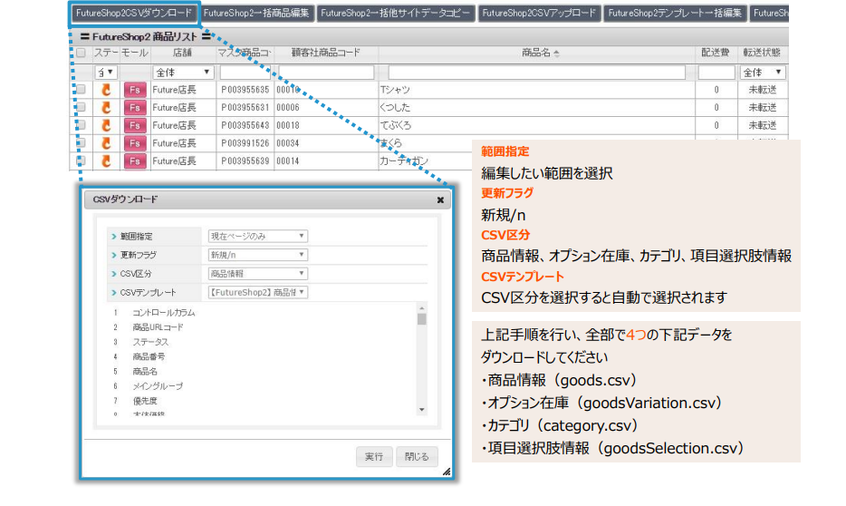This screenshot has width=846, height=506.
Task: Click the column list scrollbar up arrow
Action: pyautogui.click(x=421, y=307)
